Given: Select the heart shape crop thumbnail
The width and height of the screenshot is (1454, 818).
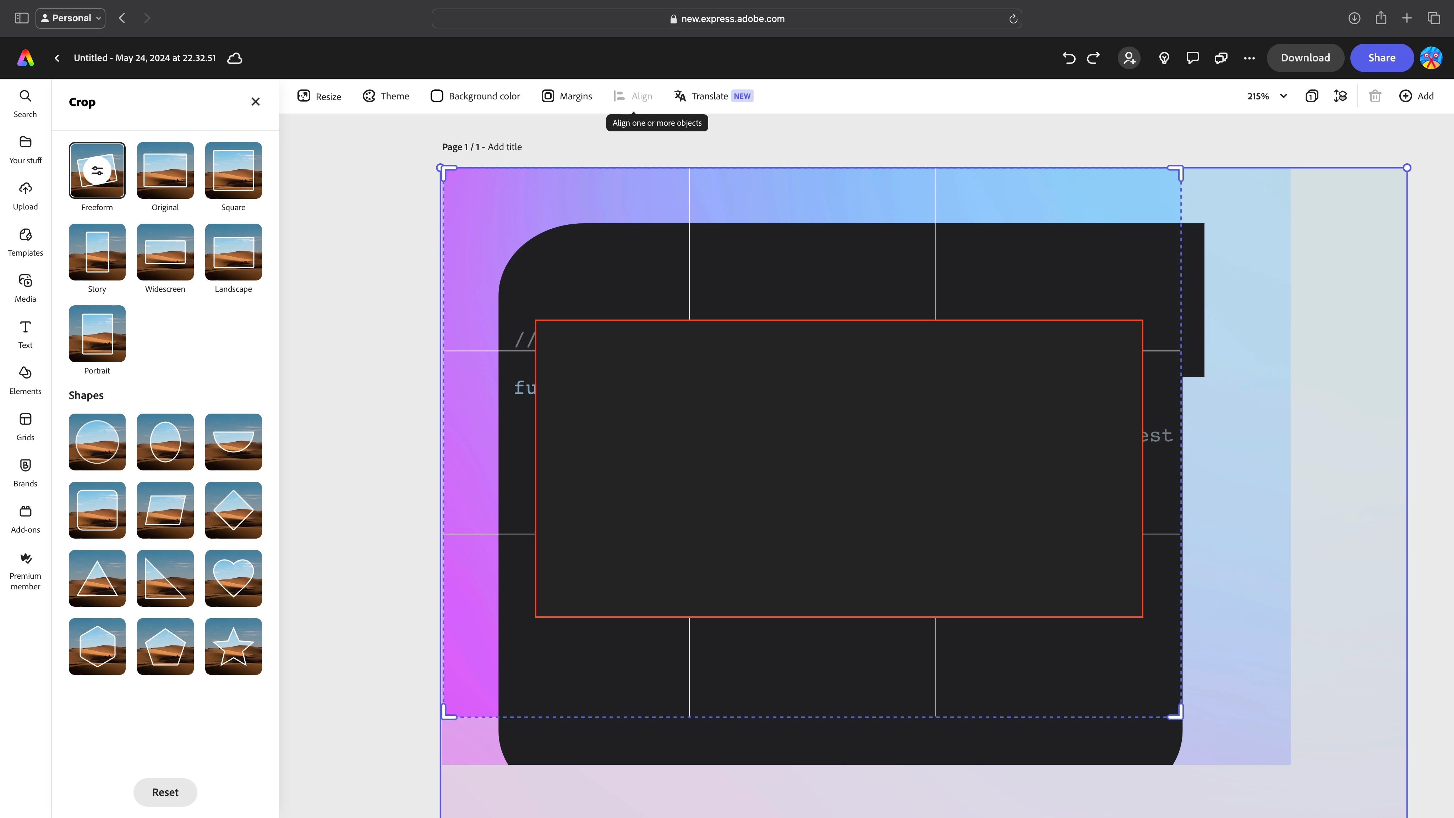Looking at the screenshot, I should 233,578.
